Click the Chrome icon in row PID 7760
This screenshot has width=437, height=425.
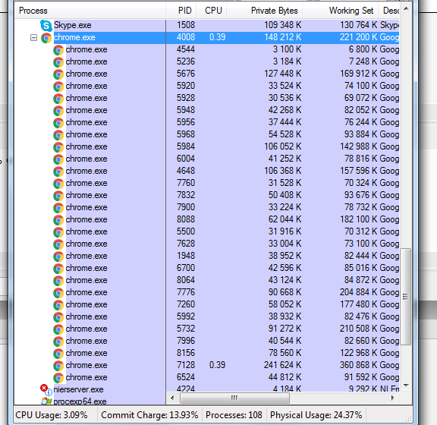tap(58, 184)
